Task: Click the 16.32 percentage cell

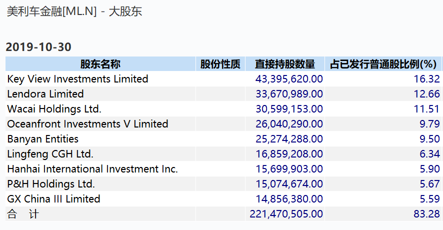Action: click(x=429, y=79)
